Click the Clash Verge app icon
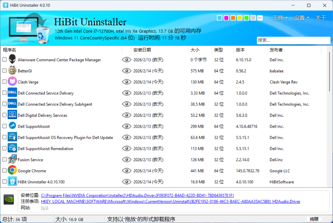333x223 pixels. 12,82
